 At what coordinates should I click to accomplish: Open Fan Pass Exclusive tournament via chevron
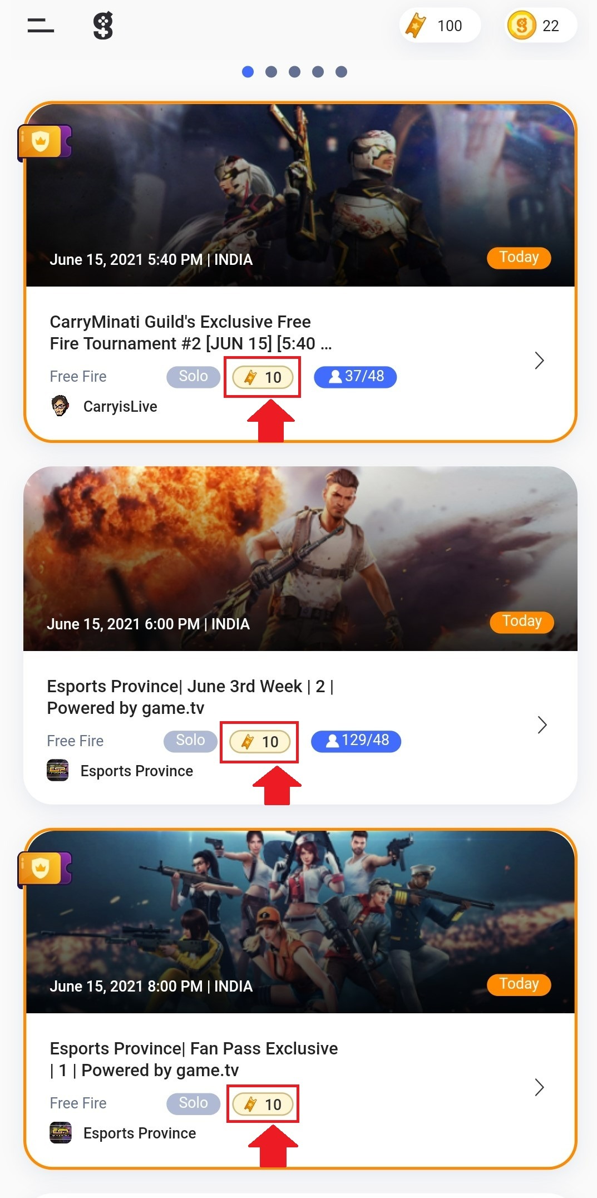point(539,1087)
